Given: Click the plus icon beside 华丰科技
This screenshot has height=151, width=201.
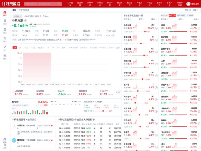Looking at the screenshot, I should 156,52.
